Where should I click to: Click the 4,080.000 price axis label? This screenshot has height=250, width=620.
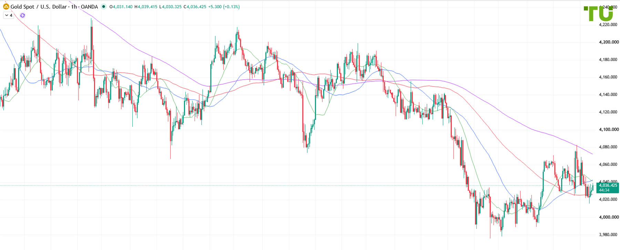coord(608,147)
